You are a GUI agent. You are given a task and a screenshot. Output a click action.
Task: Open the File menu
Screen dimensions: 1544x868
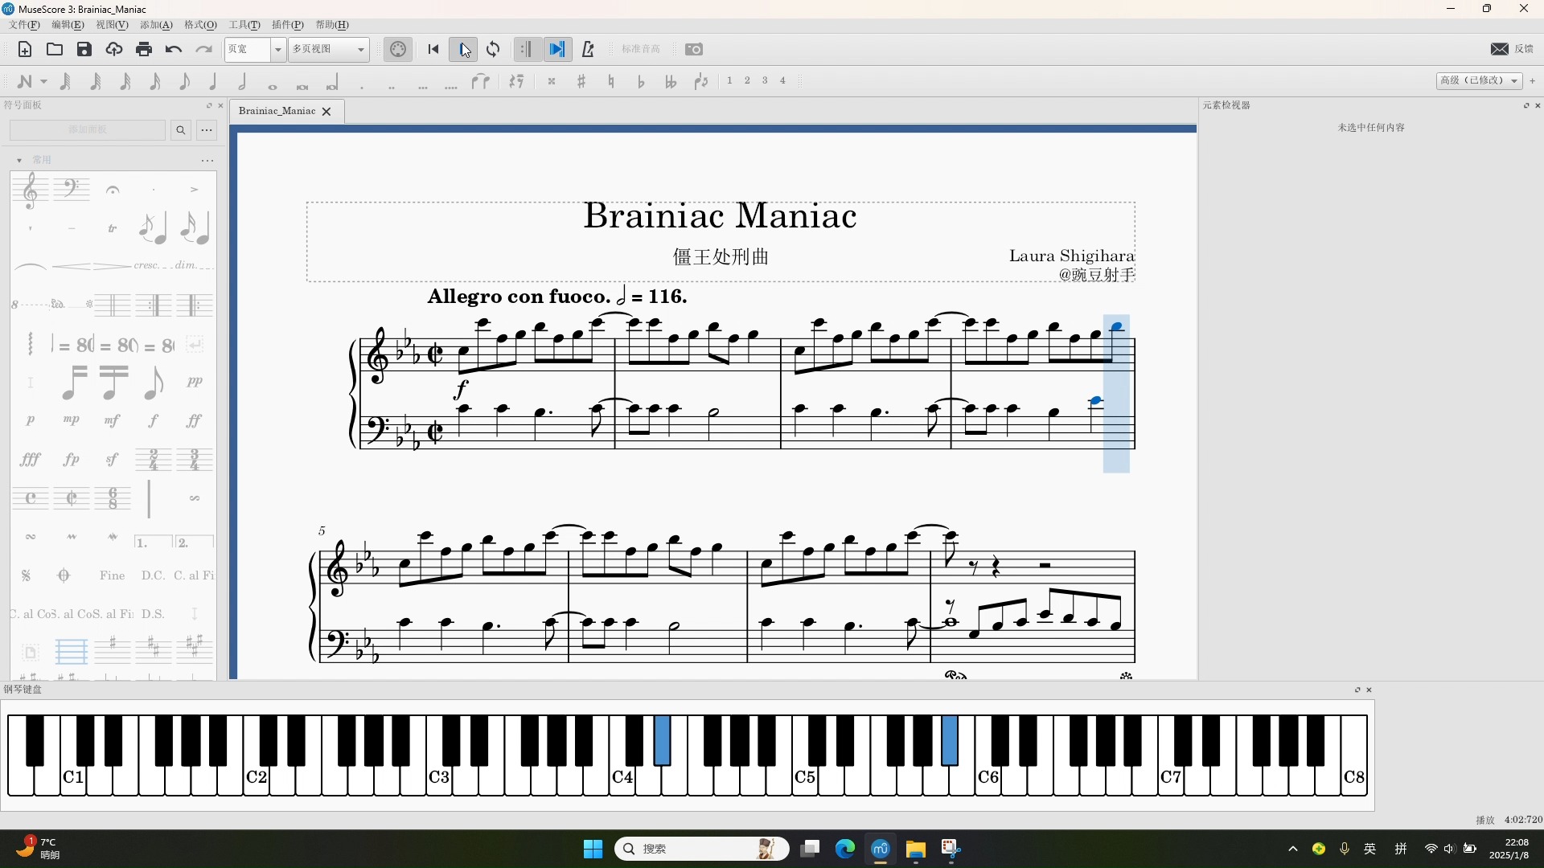(24, 25)
